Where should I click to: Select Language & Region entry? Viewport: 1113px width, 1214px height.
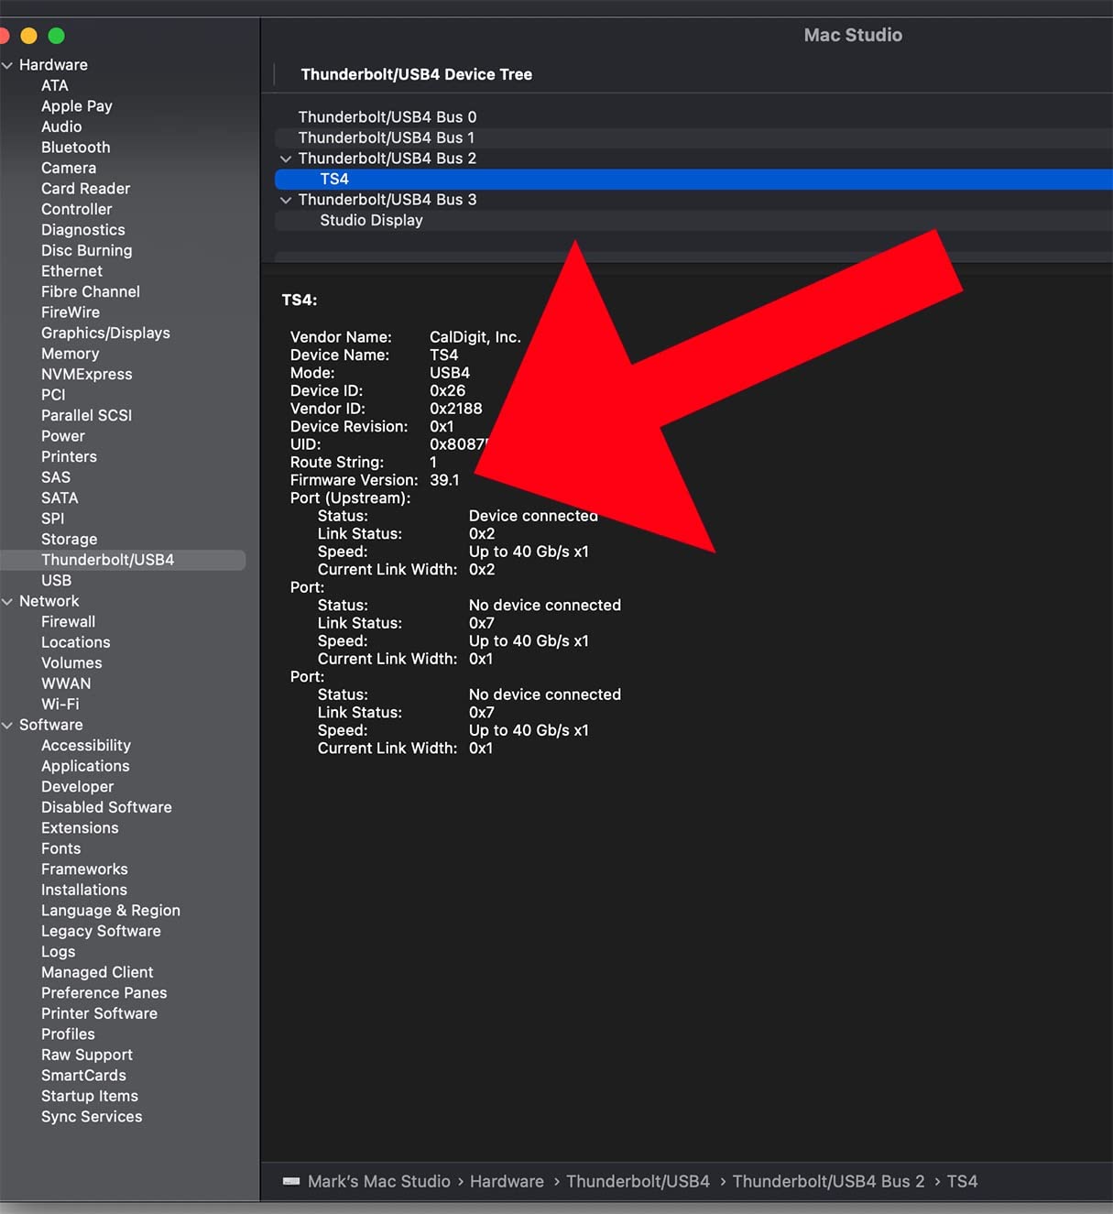(x=111, y=910)
